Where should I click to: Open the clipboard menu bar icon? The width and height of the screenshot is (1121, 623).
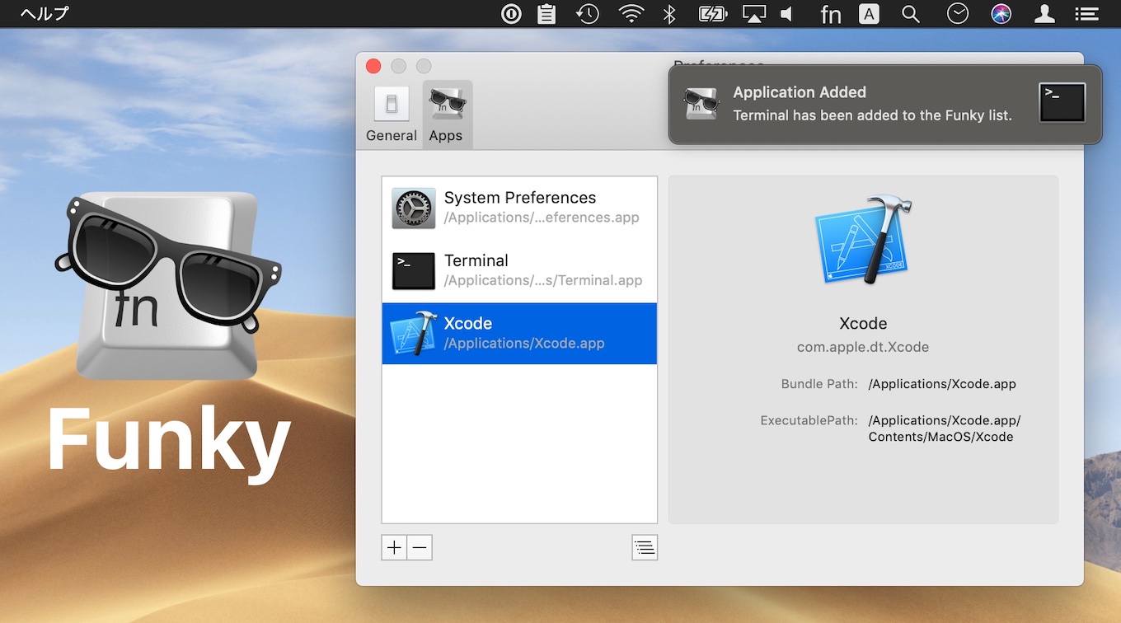click(546, 13)
